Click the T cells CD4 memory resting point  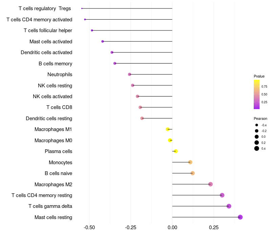[222, 195]
